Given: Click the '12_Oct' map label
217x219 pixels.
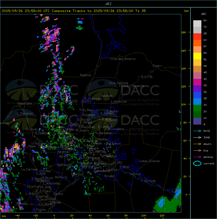Looking at the screenshot, I should (117, 162).
